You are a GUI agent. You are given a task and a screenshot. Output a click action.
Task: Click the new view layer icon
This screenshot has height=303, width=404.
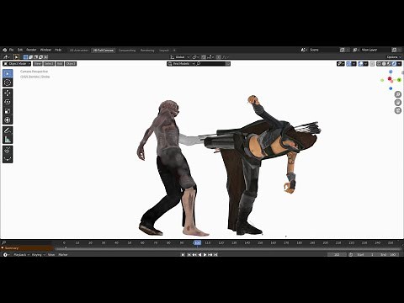coord(394,50)
